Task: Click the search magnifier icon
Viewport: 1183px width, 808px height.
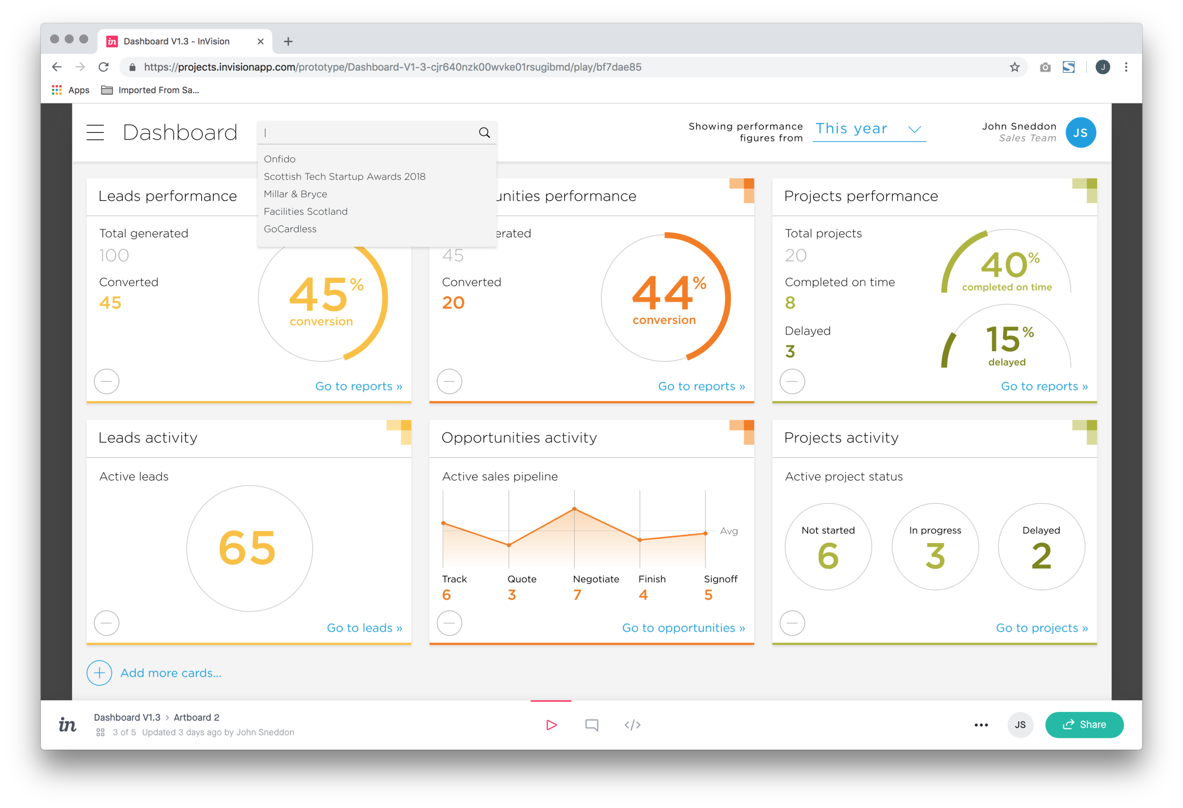Action: coord(484,133)
